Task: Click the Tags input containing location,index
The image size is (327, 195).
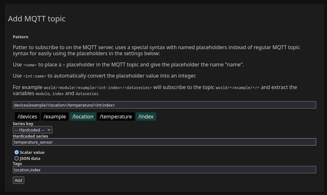Action: point(164,170)
